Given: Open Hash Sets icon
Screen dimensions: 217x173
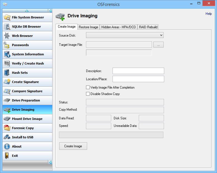Looking at the screenshot, I should click(7, 73).
